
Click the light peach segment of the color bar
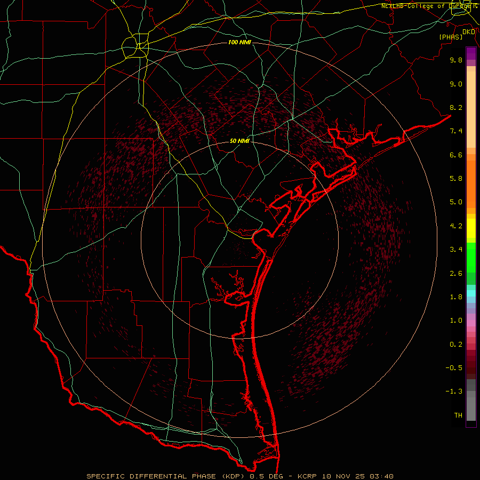(471, 109)
